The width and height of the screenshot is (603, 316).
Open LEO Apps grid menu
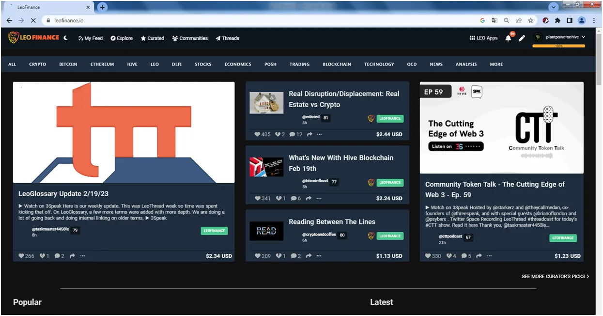(x=483, y=38)
